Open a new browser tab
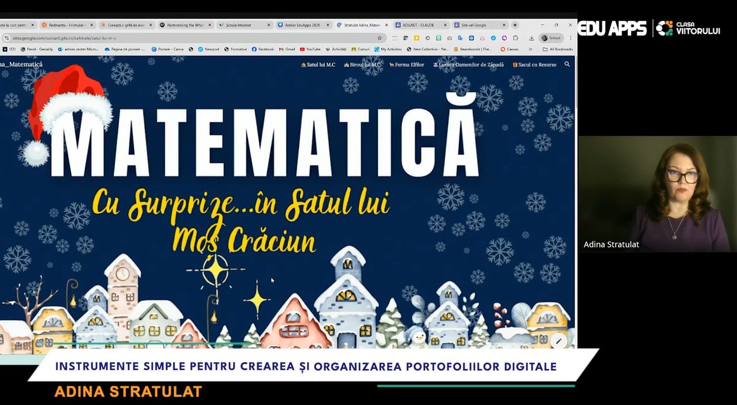Viewport: 737px width, 405px height. (515, 25)
